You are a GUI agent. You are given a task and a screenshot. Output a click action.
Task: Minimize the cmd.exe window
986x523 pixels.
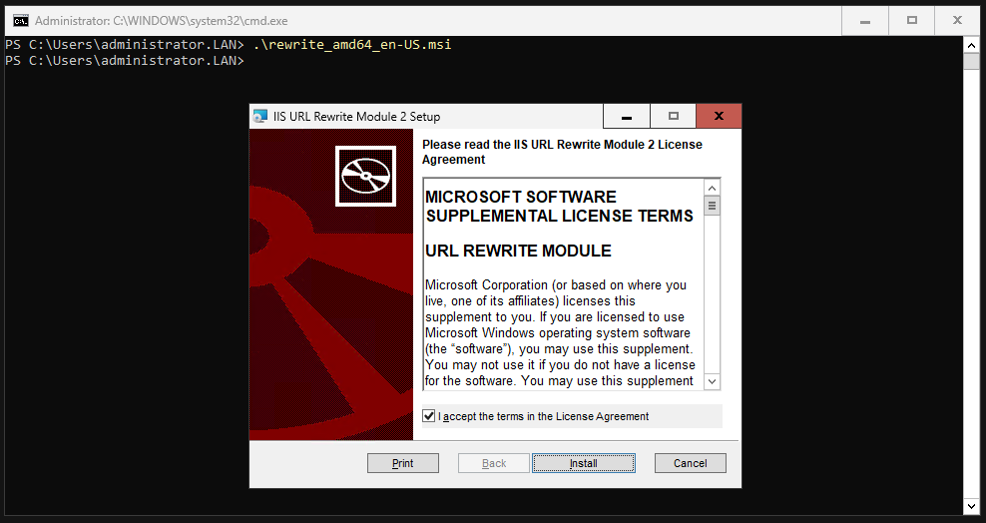point(865,21)
